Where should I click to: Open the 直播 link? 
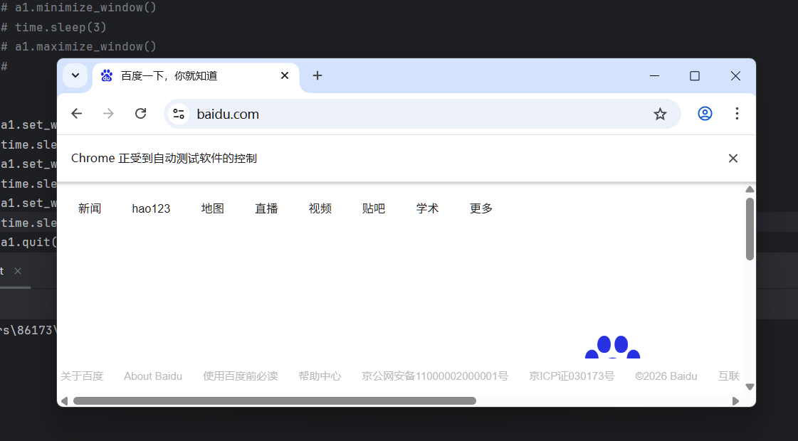(x=266, y=208)
